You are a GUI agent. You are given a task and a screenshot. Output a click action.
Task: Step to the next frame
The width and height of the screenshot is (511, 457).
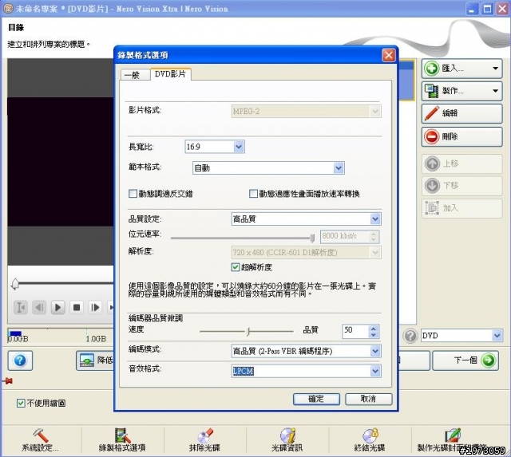point(95,307)
